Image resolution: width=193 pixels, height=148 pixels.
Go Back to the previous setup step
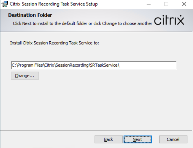click(108, 139)
